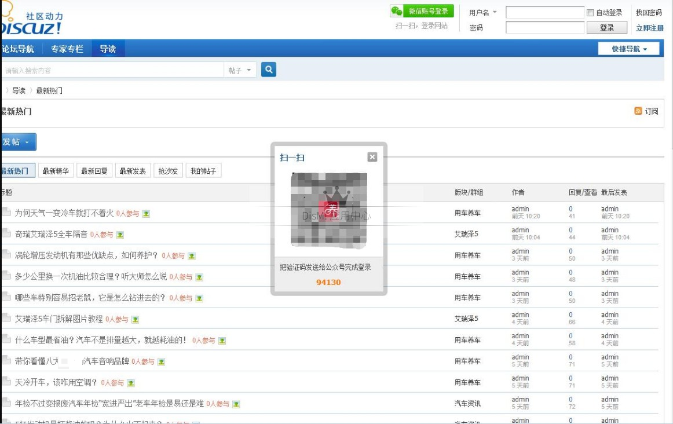Click folder icon before 艾瑞泽5车门拆解图片教程
The width and height of the screenshot is (673, 424).
tap(6, 317)
